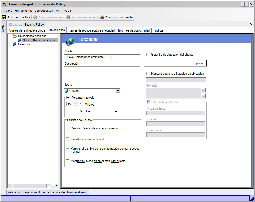Click Guardar directiva toolbar label
This screenshot has height=202, width=255.
pyautogui.click(x=19, y=17)
